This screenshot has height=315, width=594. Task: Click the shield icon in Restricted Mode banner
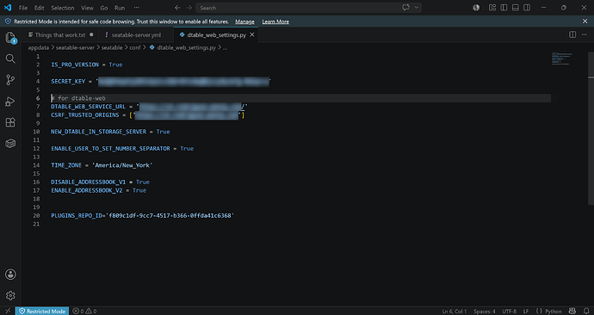pos(8,22)
